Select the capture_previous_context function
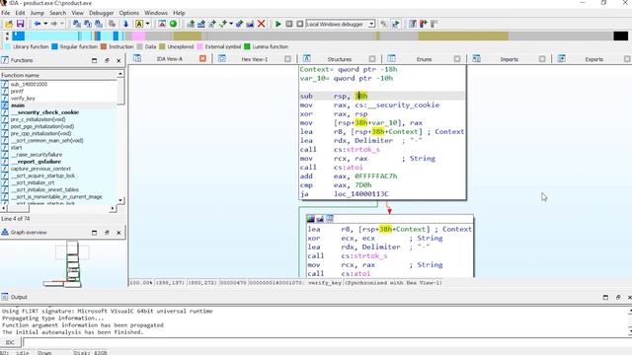This screenshot has width=632, height=355. click(x=40, y=169)
